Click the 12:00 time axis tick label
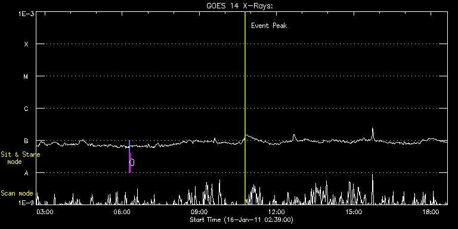 pos(276,212)
